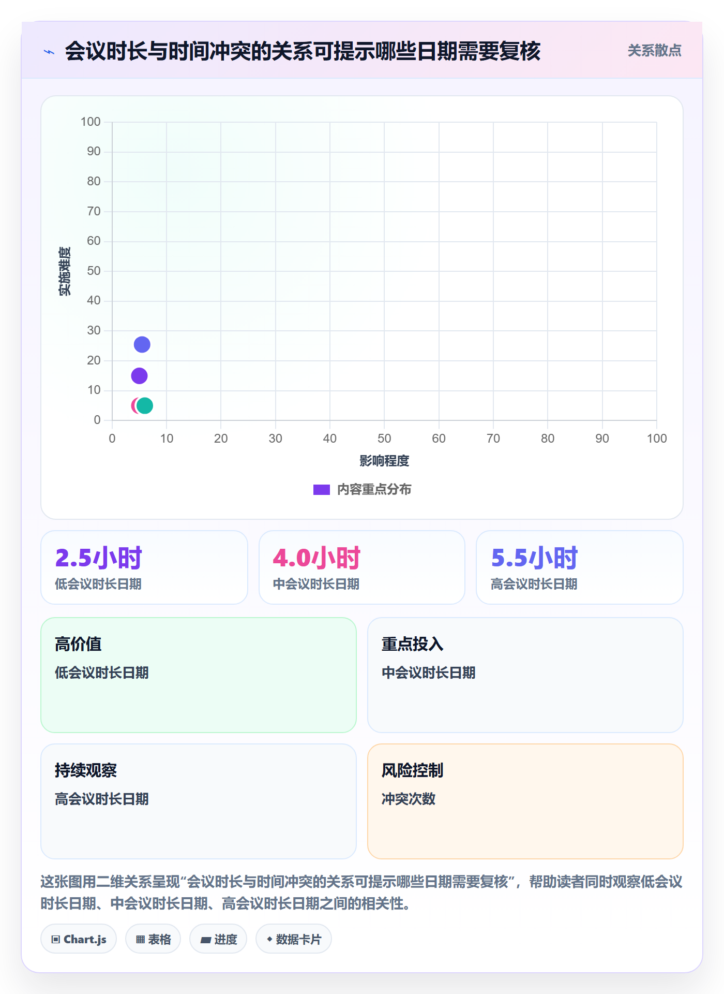Screen dimensions: 724x994
Task: Click the card title 会议时长与时间冲突的关系
Action: click(303, 51)
